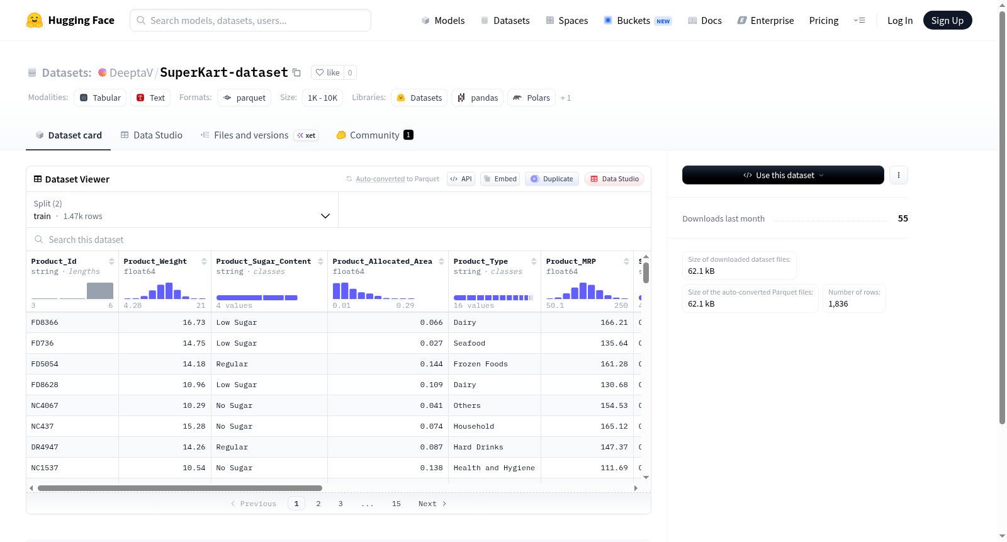Click the Log In link
This screenshot has height=542, width=1007.
click(x=900, y=20)
